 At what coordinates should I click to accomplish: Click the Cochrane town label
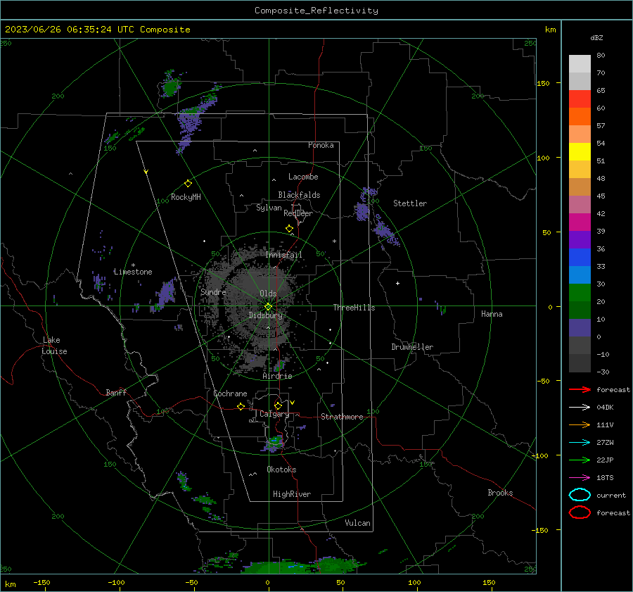(230, 393)
